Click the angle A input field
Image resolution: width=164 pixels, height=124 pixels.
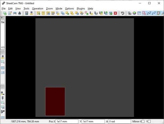[x=119, y=121]
